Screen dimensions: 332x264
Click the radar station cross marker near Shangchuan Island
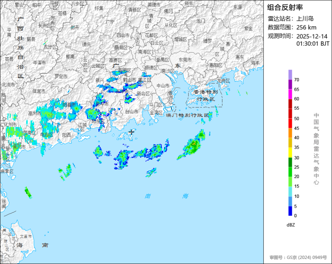(132, 132)
